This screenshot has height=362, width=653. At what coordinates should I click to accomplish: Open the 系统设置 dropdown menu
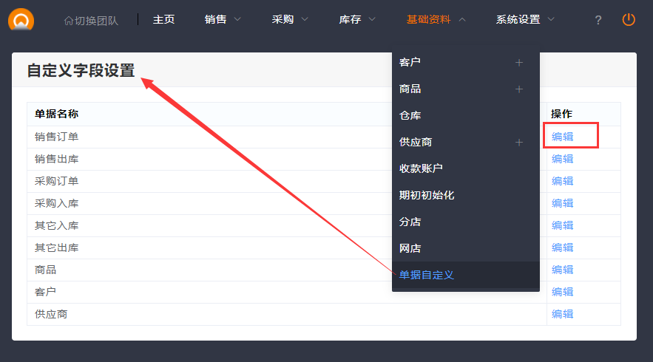pyautogui.click(x=525, y=20)
